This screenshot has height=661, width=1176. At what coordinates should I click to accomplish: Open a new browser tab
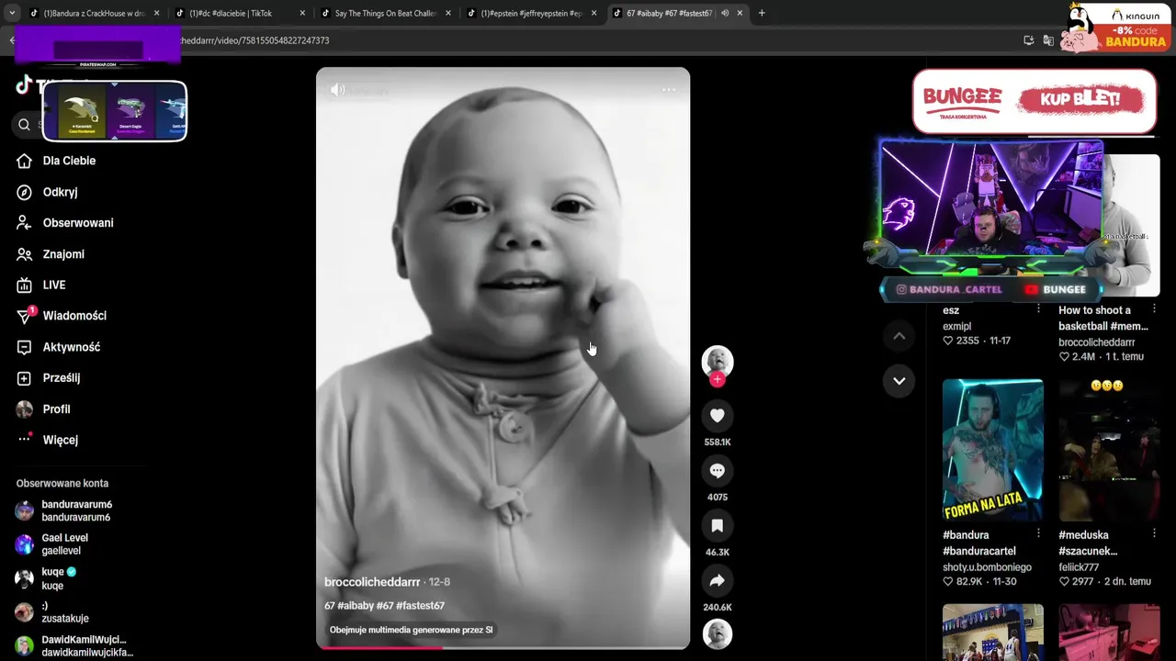(x=762, y=14)
